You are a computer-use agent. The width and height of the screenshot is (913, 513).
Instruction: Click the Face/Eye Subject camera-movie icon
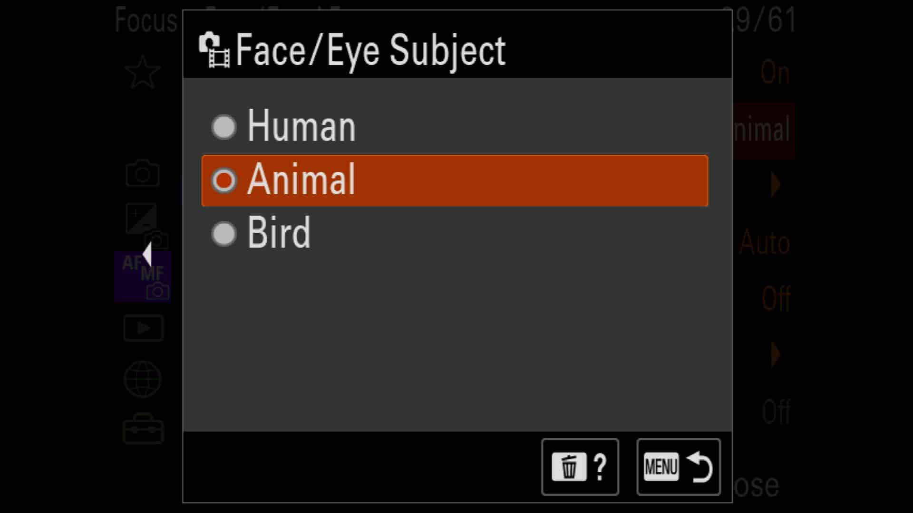point(214,50)
